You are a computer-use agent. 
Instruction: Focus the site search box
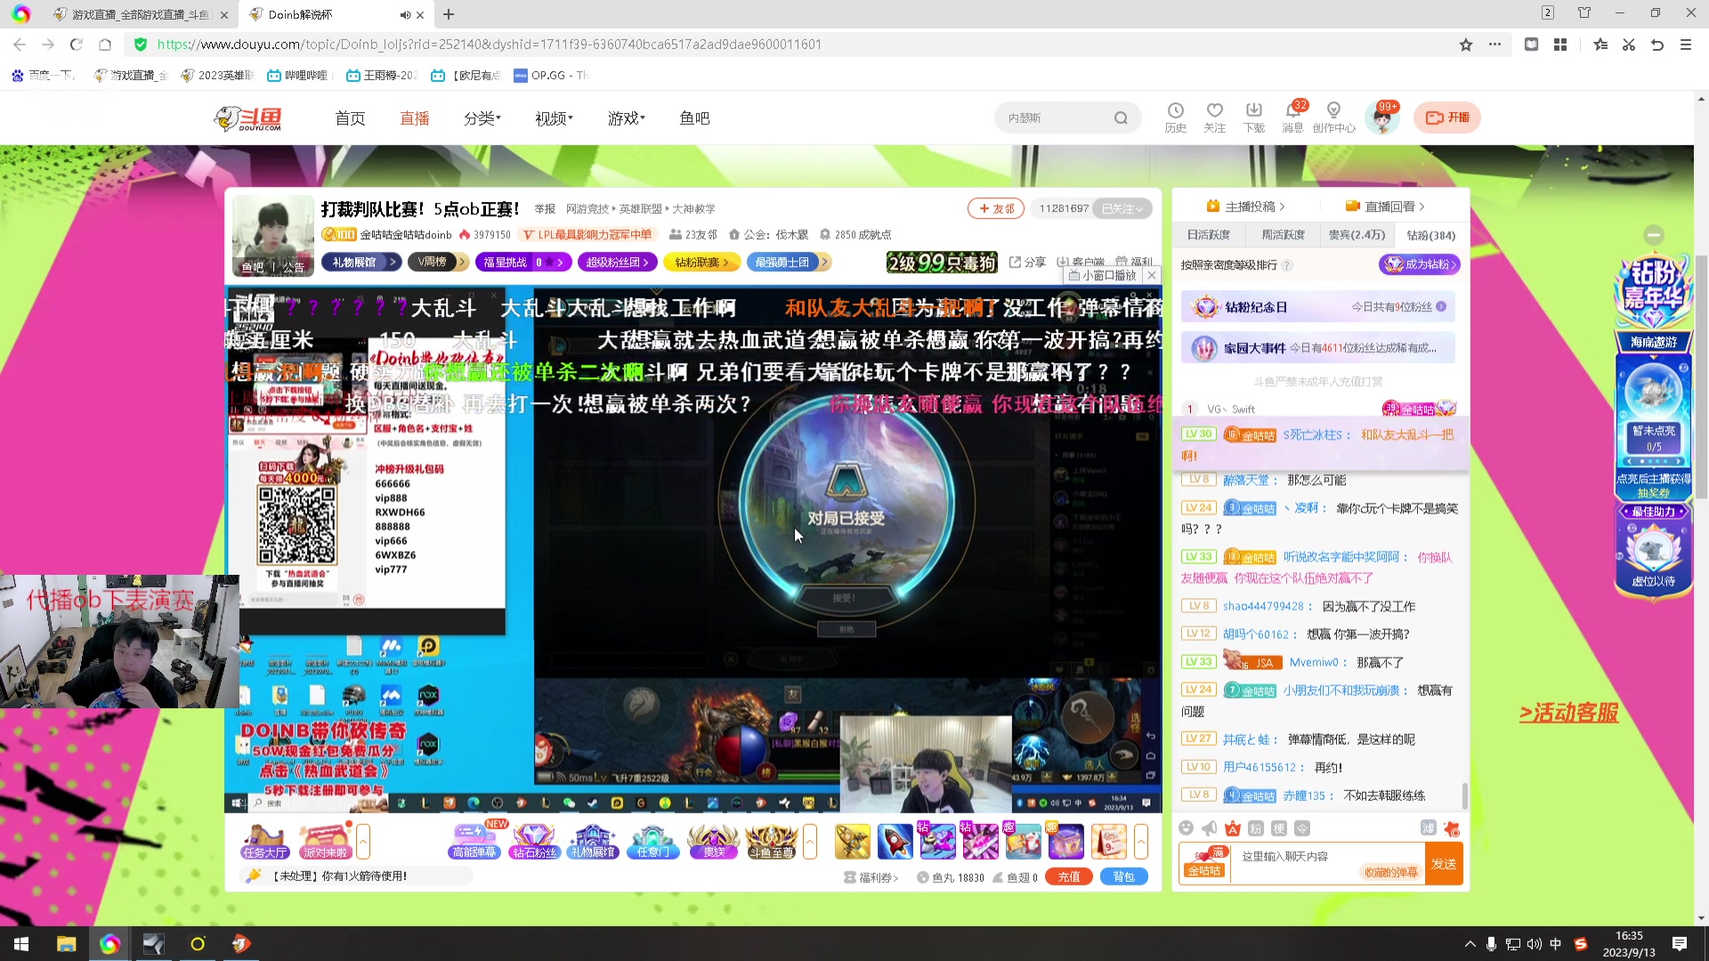click(x=1056, y=117)
